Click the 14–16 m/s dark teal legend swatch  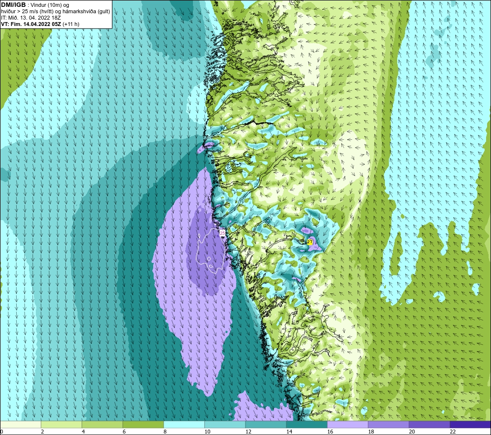coord(306,425)
